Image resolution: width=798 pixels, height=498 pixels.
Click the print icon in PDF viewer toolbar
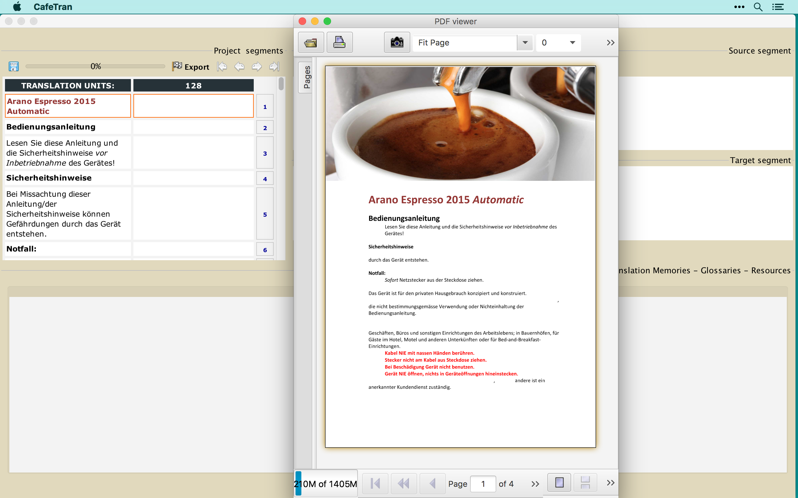[339, 43]
